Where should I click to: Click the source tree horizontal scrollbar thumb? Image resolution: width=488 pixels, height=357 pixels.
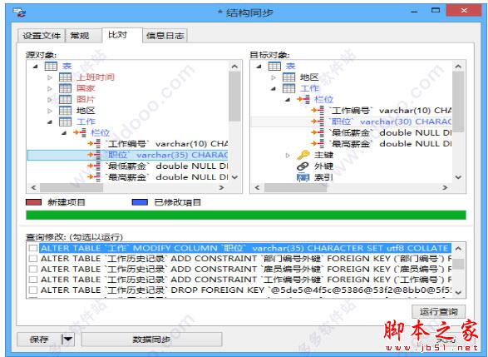[71, 187]
